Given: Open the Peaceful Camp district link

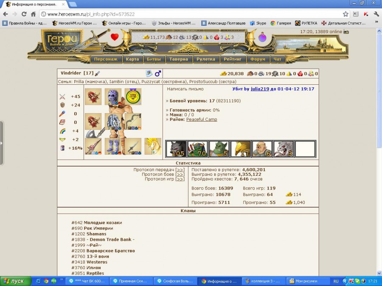Looking at the screenshot, I should [202, 119].
